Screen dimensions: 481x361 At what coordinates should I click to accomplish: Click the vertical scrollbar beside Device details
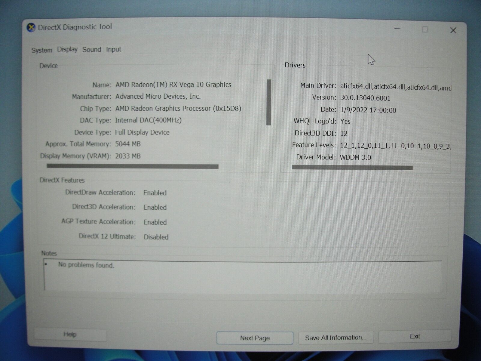(268, 102)
